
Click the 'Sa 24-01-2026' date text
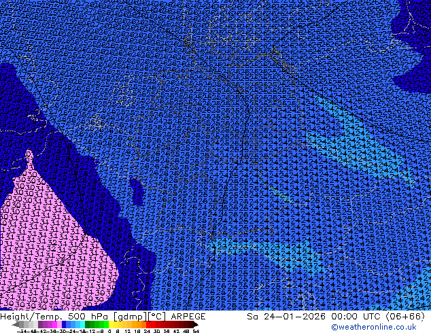[288, 317]
